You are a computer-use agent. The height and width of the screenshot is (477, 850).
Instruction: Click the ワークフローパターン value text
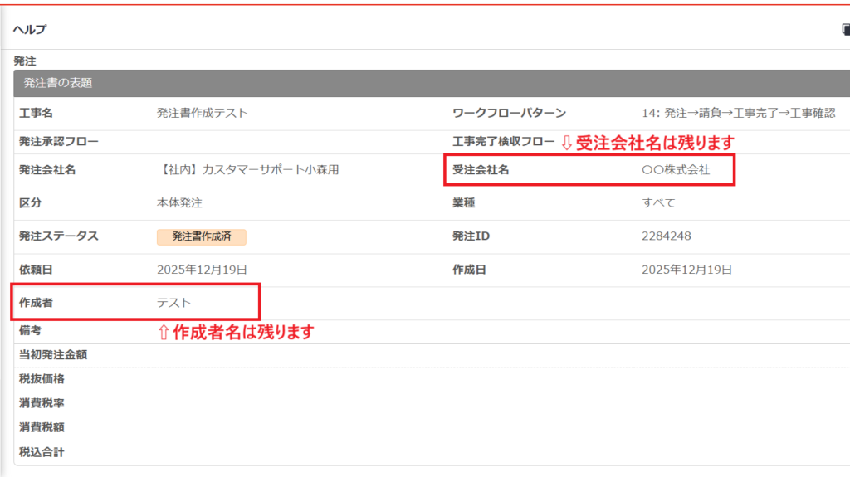738,113
